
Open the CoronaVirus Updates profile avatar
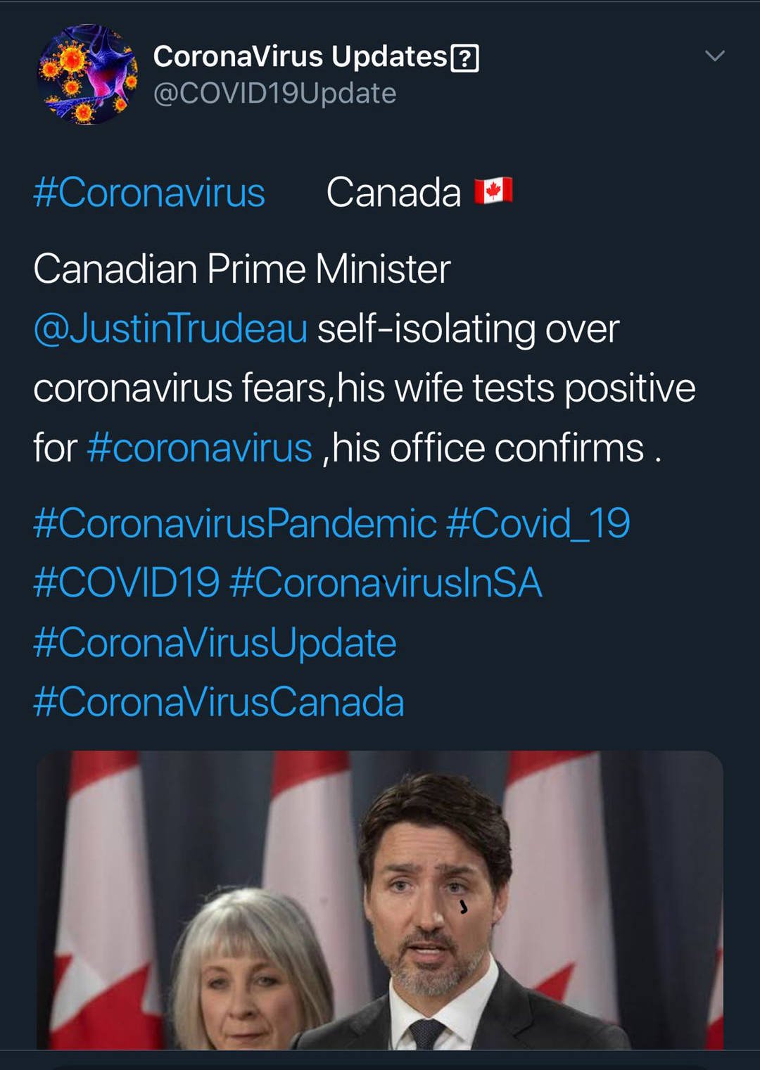[87, 75]
